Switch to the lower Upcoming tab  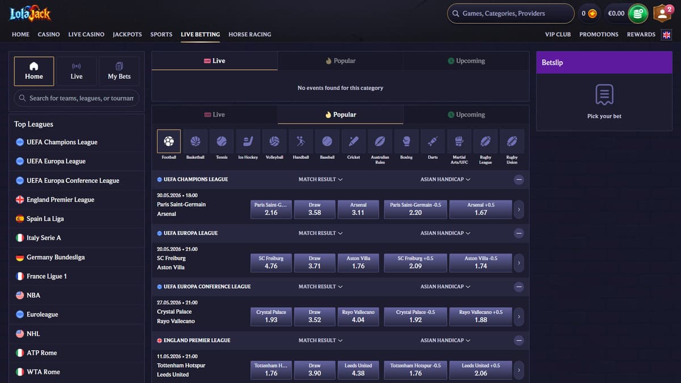(x=466, y=115)
